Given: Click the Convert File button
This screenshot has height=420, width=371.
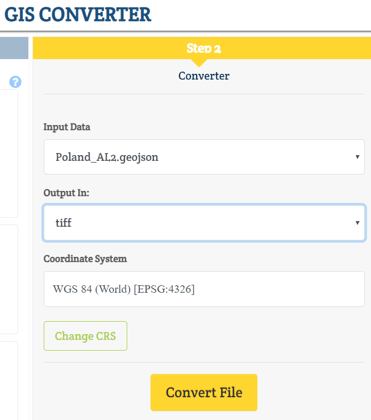Looking at the screenshot, I should point(204,392).
